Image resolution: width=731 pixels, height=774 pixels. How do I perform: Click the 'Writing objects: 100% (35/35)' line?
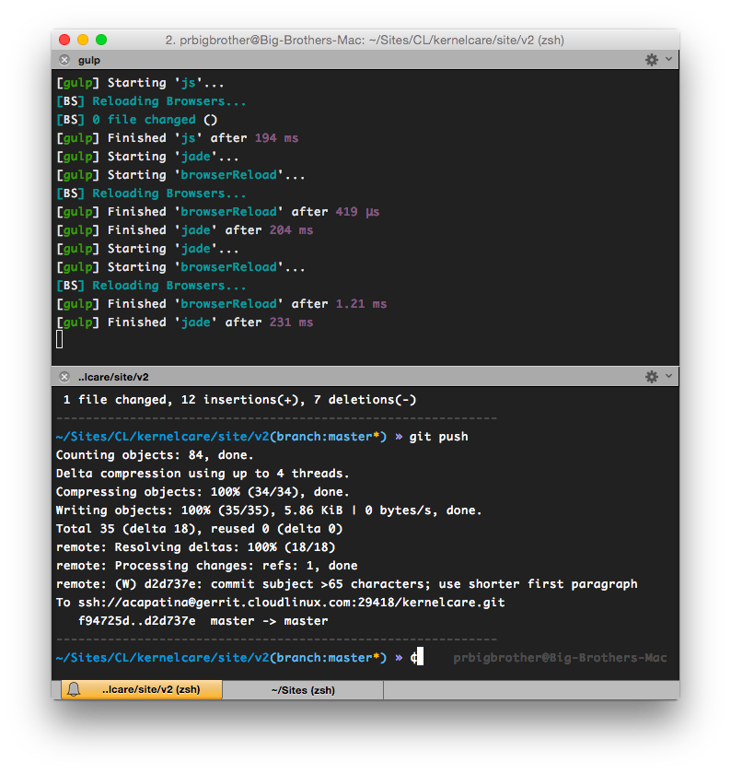[269, 510]
